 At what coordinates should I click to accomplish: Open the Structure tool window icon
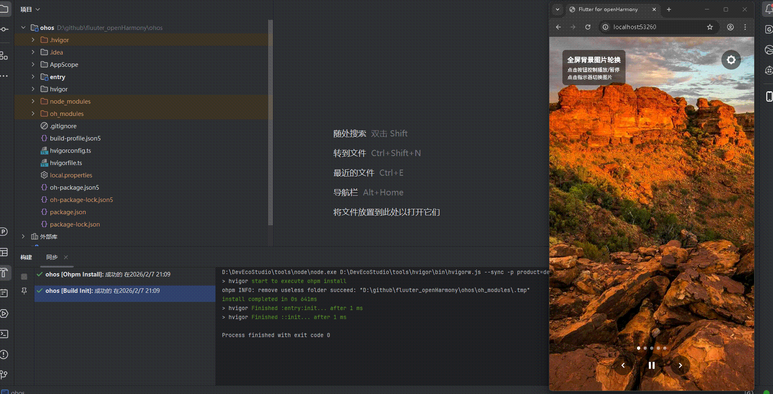click(4, 56)
